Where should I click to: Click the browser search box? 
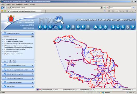pos(120,8)
